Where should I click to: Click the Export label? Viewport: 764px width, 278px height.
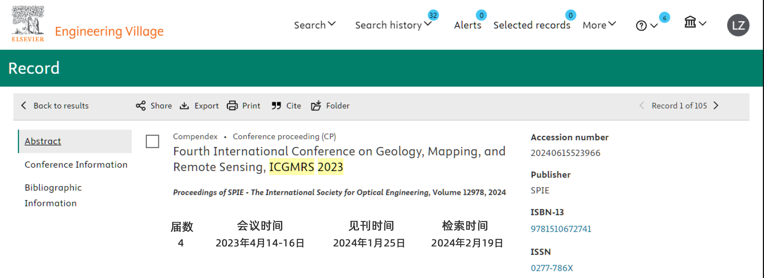[x=207, y=106]
